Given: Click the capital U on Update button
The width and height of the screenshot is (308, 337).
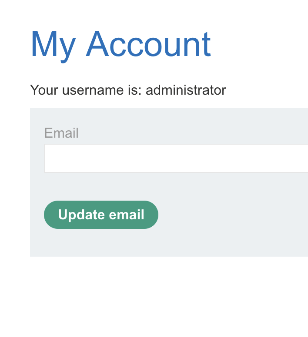Looking at the screenshot, I should [x=63, y=215].
